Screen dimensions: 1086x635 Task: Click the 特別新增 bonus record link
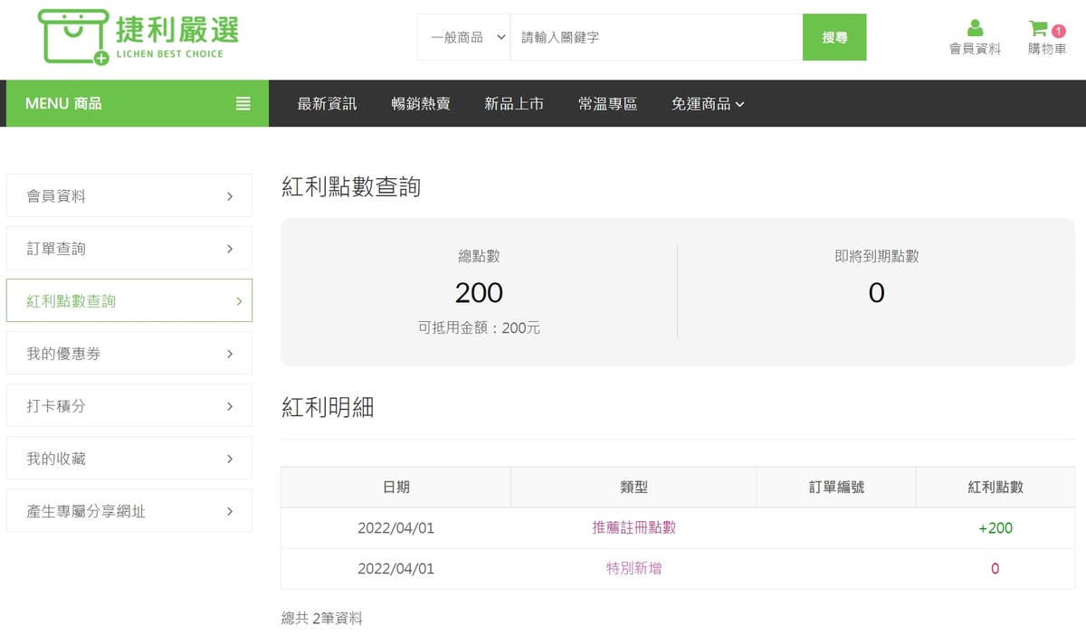pyautogui.click(x=633, y=568)
